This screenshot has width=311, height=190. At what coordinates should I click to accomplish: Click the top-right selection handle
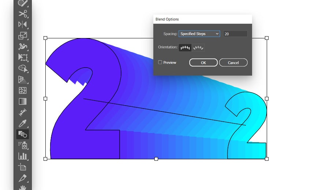[x=267, y=38]
